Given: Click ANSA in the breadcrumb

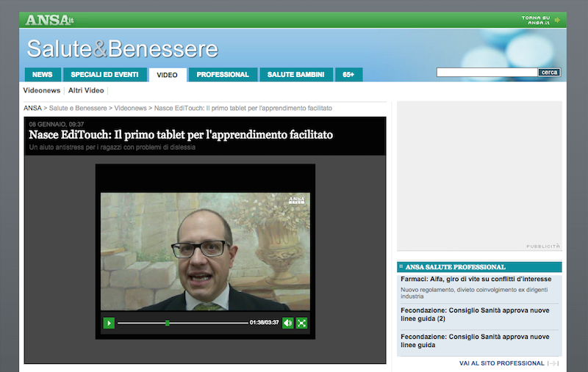Looking at the screenshot, I should (x=32, y=108).
